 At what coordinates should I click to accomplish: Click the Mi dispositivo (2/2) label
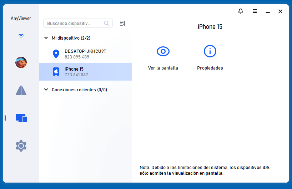tap(71, 38)
